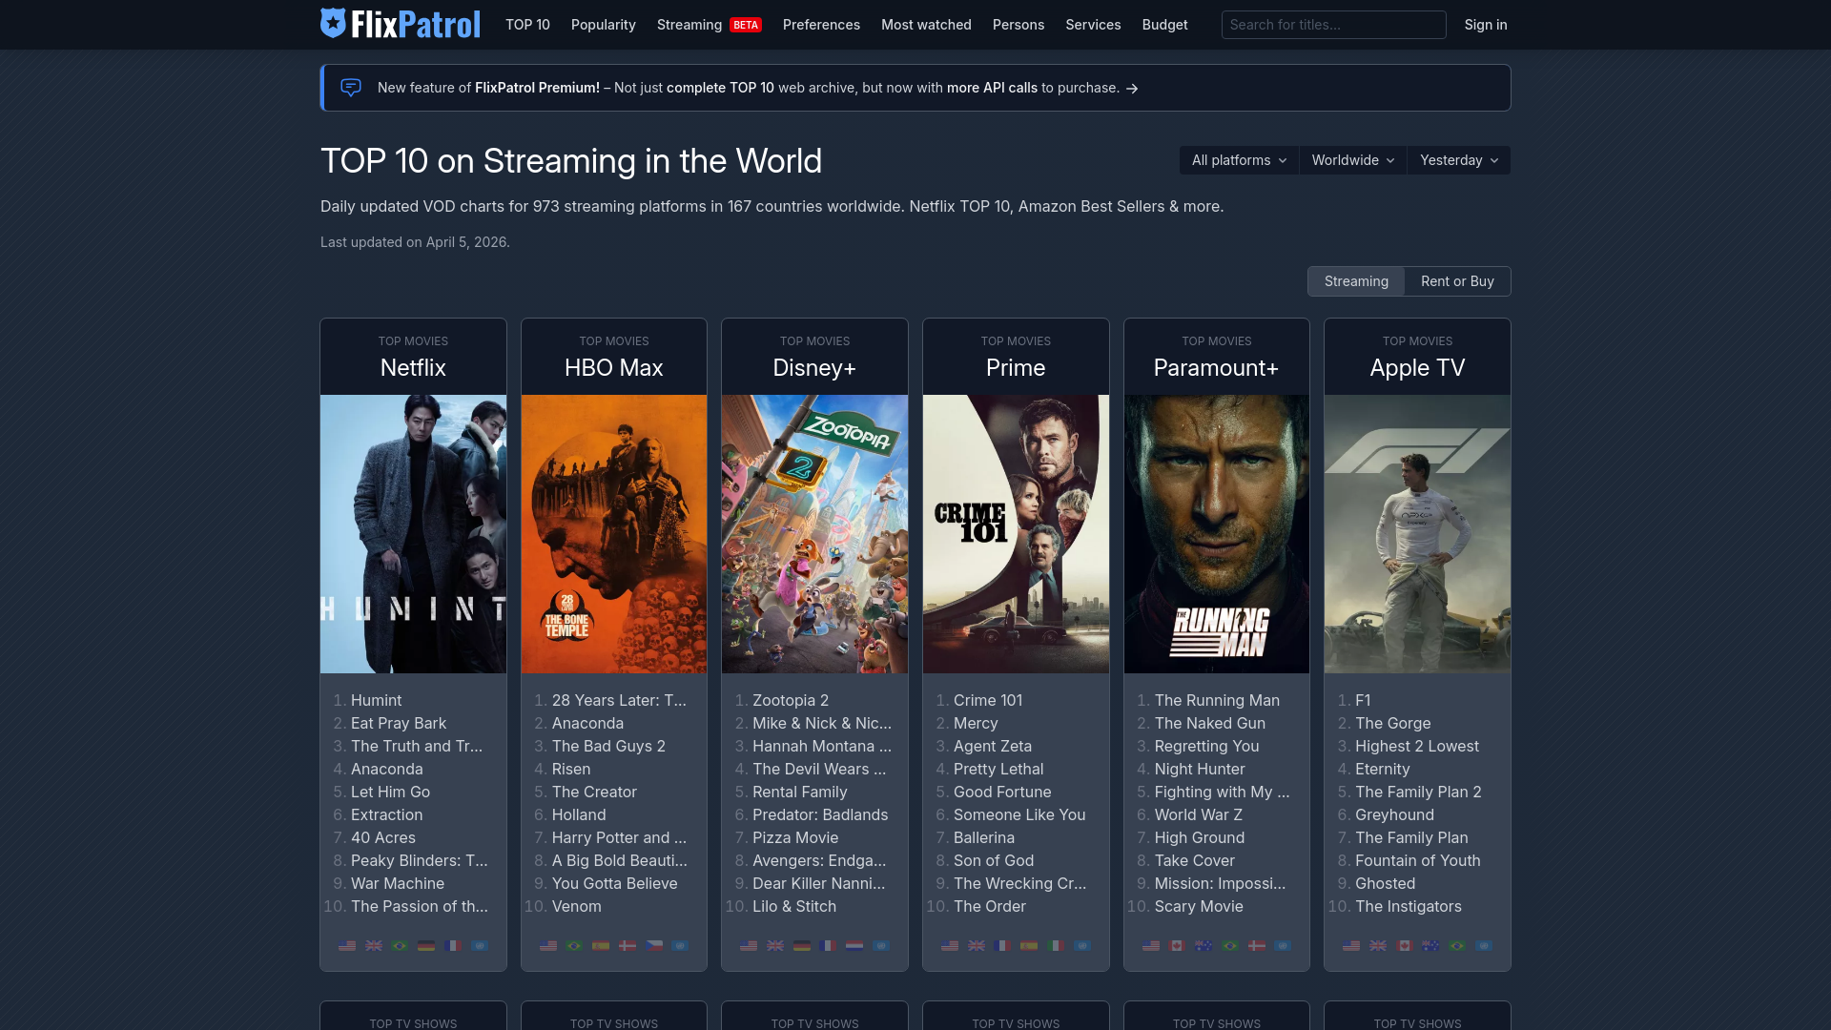Switch the chart view to Rent or Buy
Image resolution: width=1831 pixels, height=1030 pixels.
pos(1457,281)
